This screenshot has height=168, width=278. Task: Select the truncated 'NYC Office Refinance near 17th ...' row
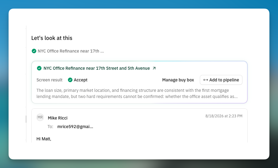[68, 51]
